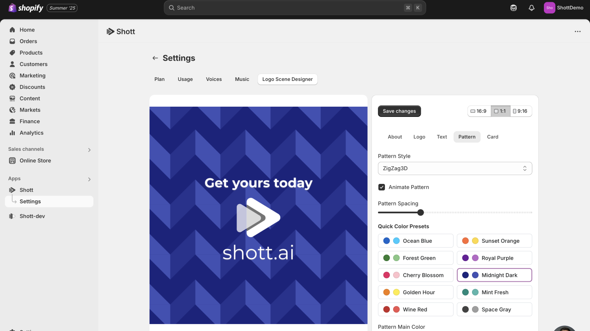Click the Marketing target icon
The image size is (590, 331).
click(12, 75)
